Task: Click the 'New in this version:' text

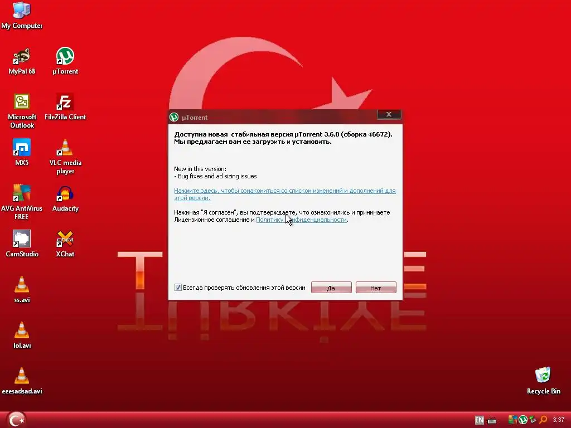Action: click(200, 169)
